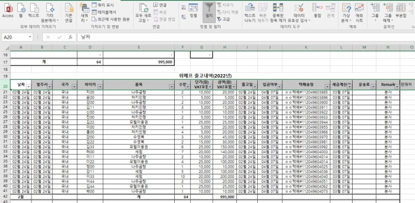Click the 통합 consolidate icon
The width and height of the screenshot is (415, 203).
click(x=317, y=10)
